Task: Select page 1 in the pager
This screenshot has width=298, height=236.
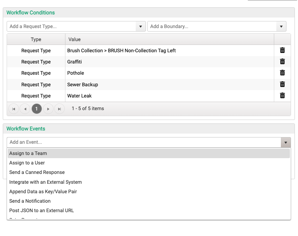Action: click(x=37, y=109)
